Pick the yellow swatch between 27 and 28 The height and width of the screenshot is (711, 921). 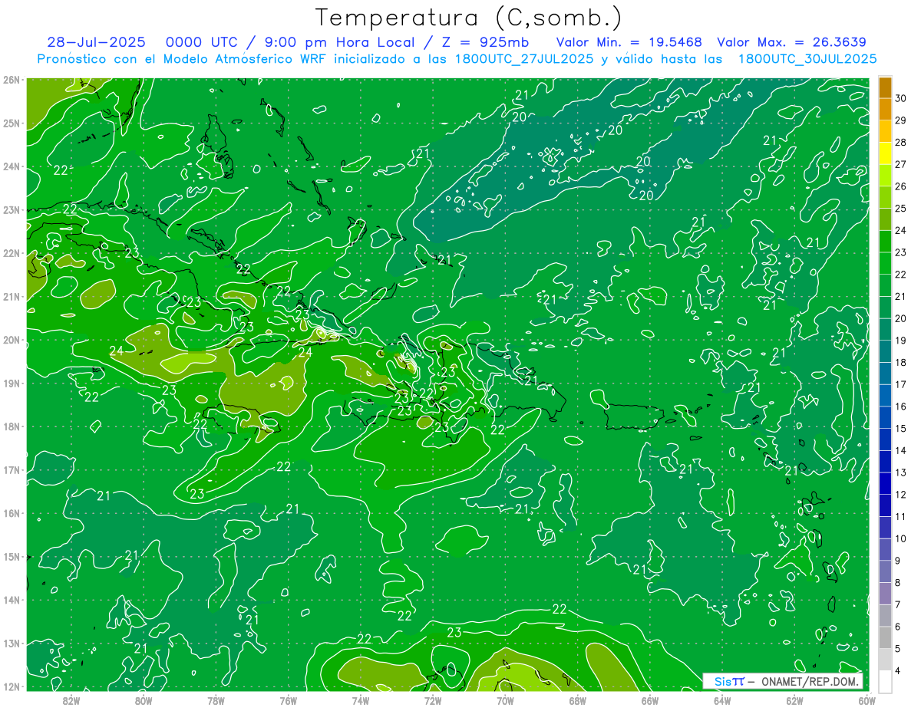[x=885, y=153]
